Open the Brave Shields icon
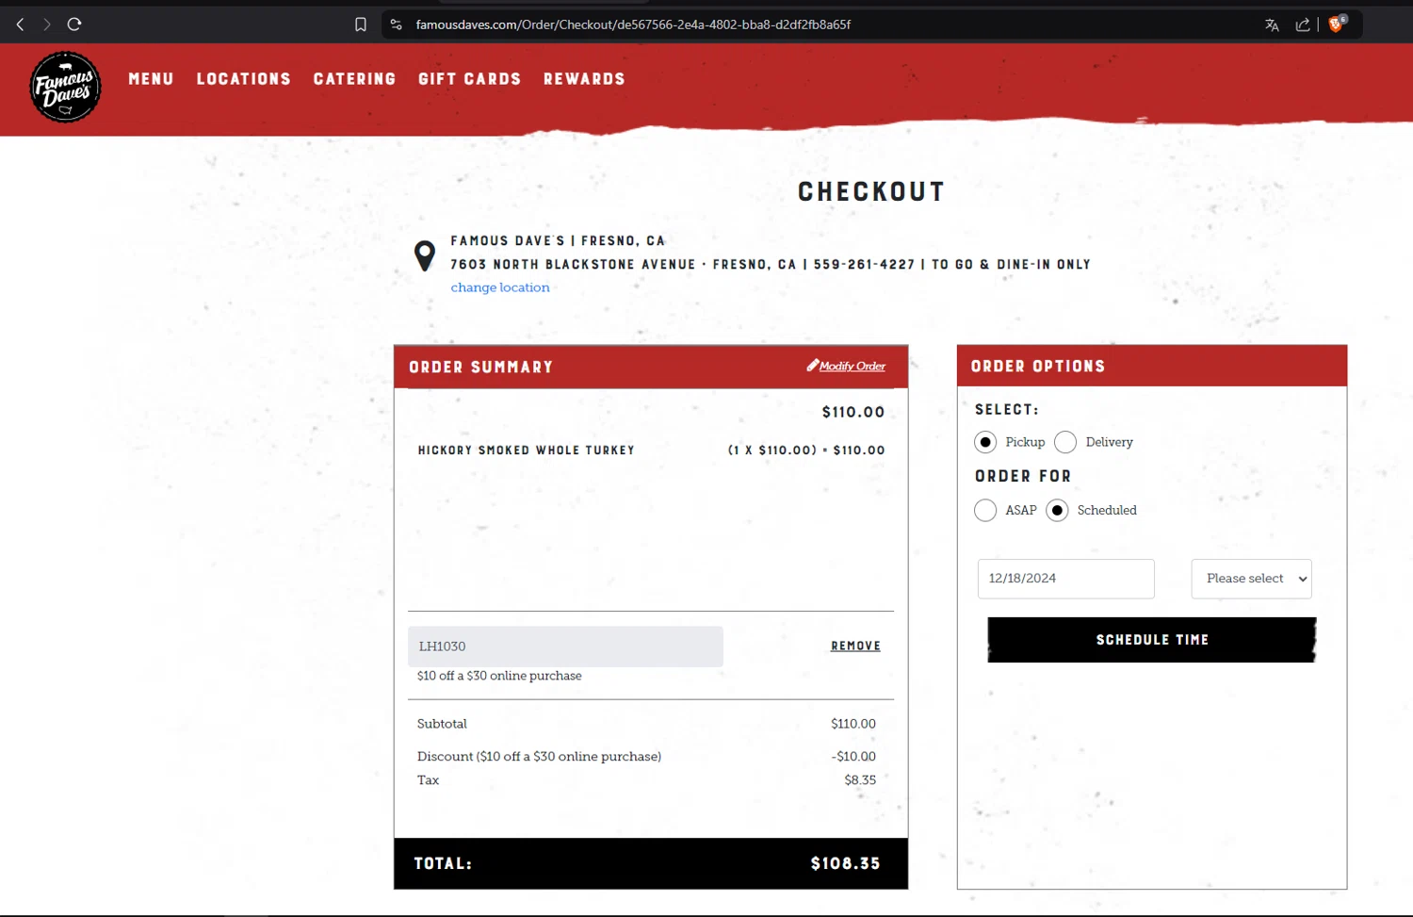The image size is (1413, 917). coord(1336,25)
